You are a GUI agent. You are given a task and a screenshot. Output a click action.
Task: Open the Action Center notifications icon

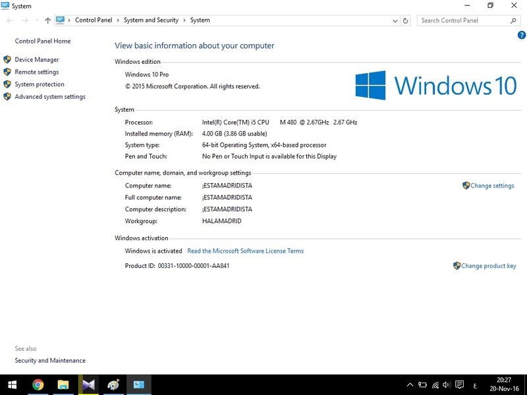(x=459, y=385)
